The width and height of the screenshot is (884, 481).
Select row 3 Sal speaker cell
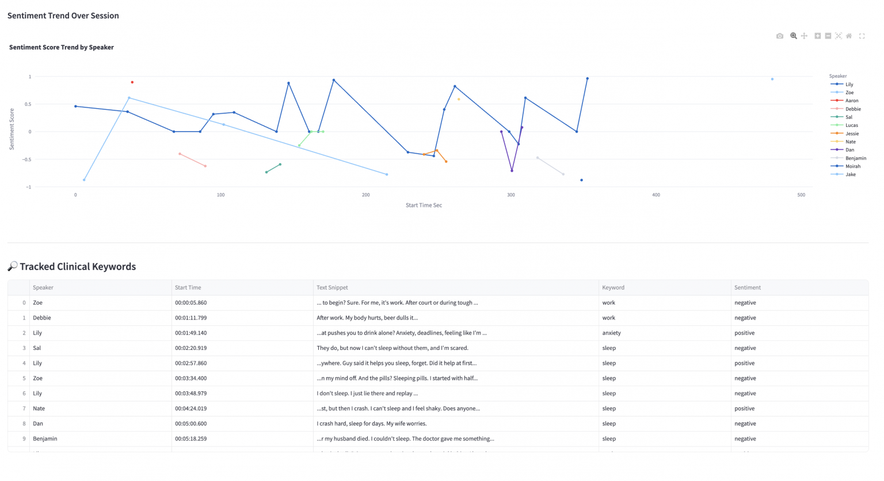[x=101, y=348]
